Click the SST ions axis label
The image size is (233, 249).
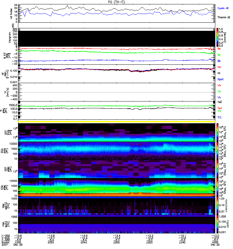point(8,132)
